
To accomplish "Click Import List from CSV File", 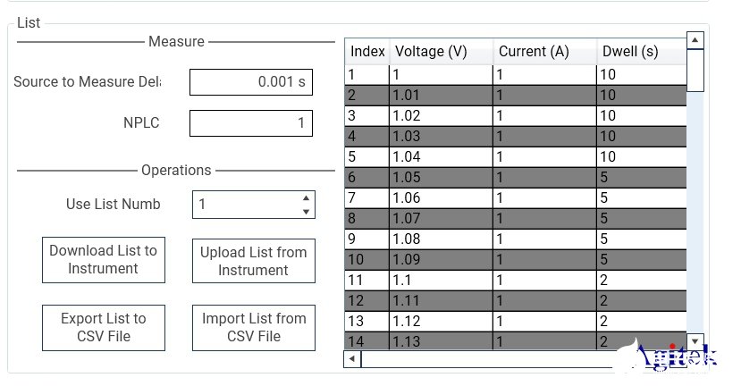I will point(254,327).
